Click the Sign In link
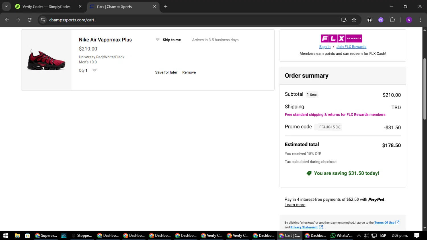427x240 pixels. click(x=325, y=47)
